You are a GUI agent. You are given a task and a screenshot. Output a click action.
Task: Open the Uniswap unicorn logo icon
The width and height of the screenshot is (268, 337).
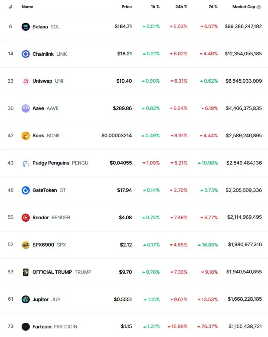coord(25,81)
